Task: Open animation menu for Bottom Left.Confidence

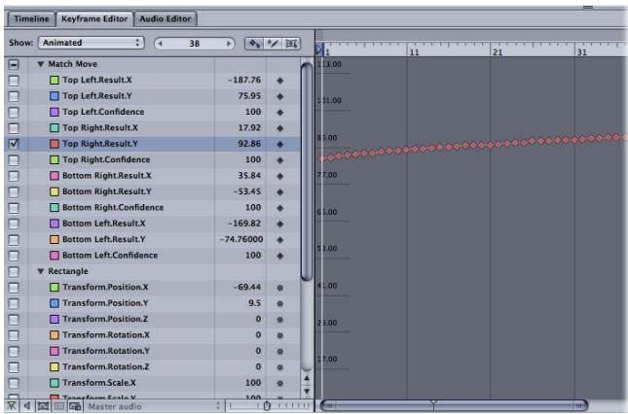Action: [x=280, y=256]
